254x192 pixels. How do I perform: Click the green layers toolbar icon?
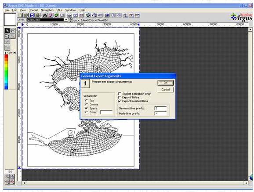56,15
